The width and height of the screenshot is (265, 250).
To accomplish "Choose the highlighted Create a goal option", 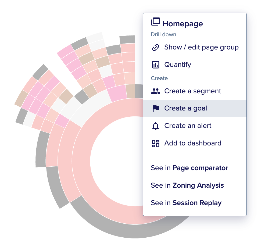I will [186, 108].
